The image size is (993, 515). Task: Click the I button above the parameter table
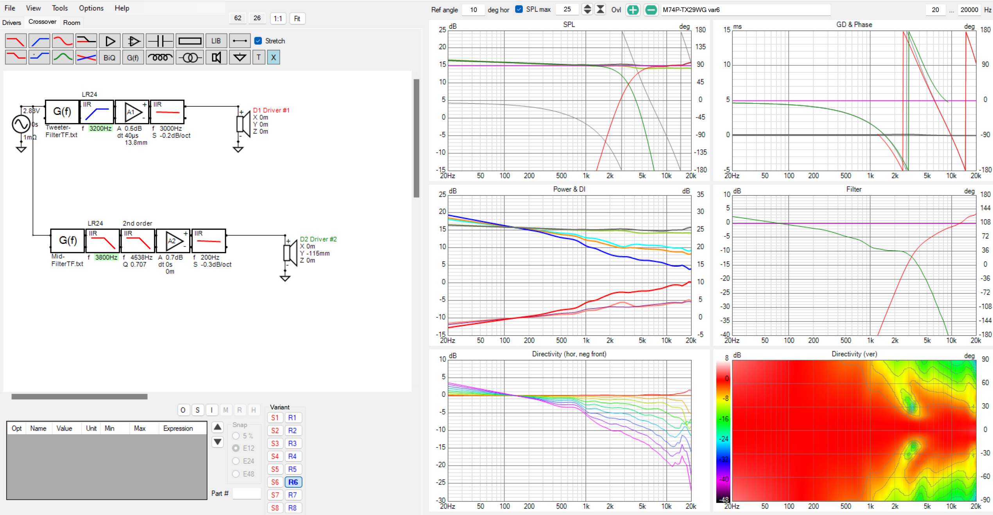[211, 410]
